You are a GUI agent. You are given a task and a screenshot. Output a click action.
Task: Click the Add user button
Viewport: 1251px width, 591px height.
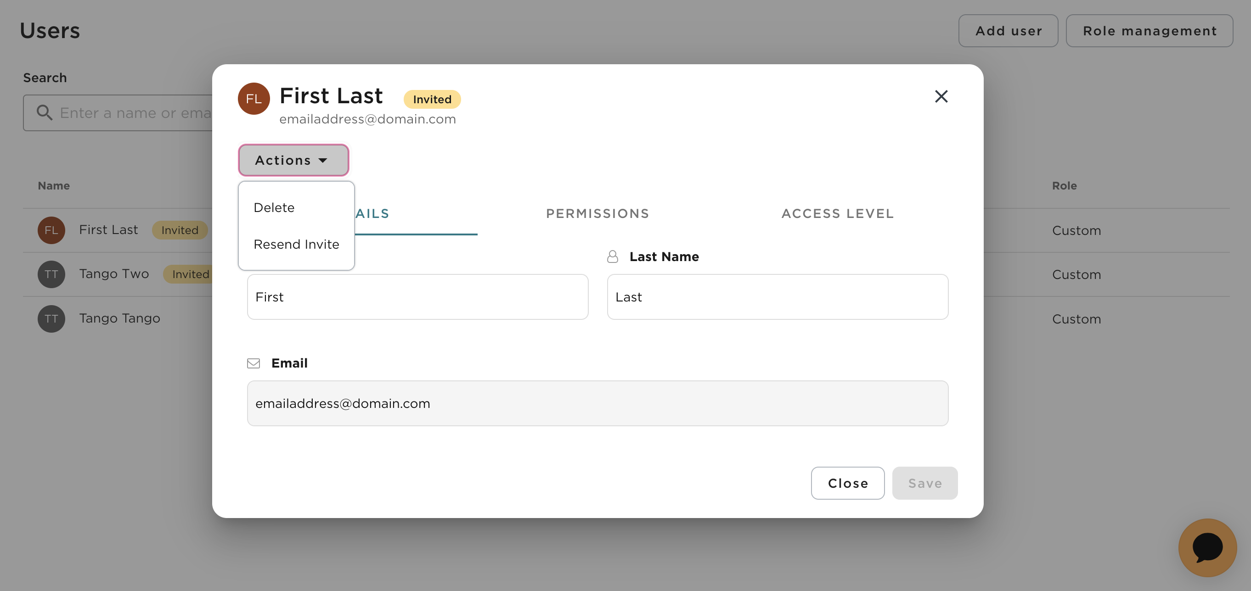tap(1008, 31)
